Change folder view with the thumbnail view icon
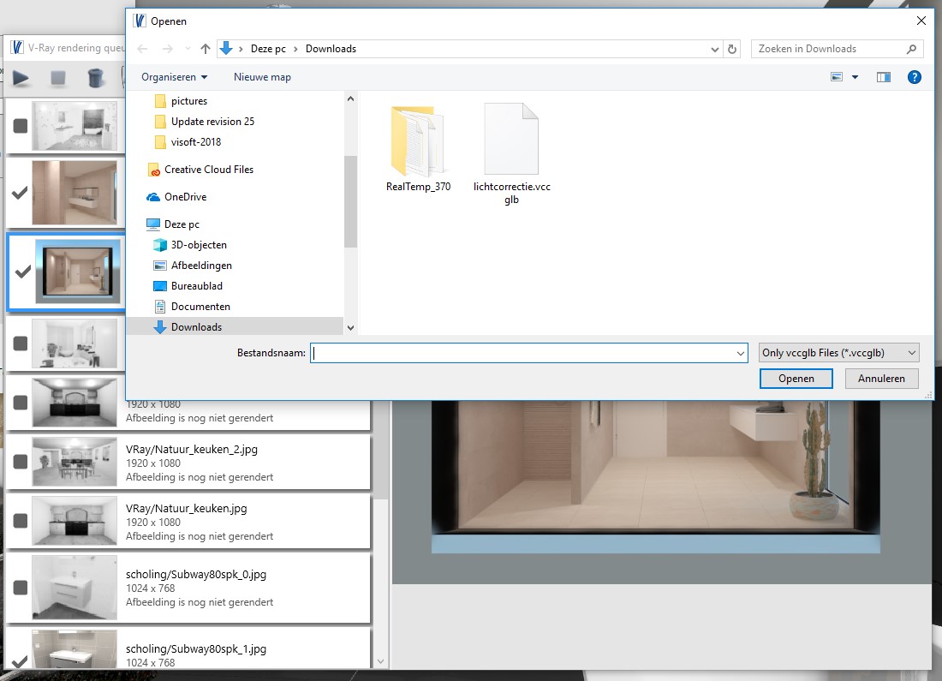 tap(838, 76)
